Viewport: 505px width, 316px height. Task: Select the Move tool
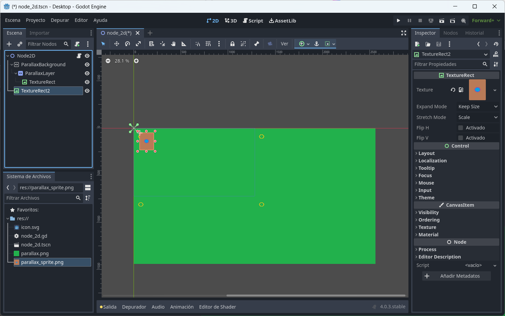coord(116,44)
